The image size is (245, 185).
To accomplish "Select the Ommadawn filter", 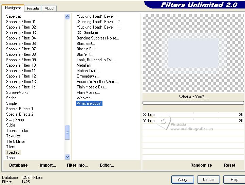I will pyautogui.click(x=88, y=76).
